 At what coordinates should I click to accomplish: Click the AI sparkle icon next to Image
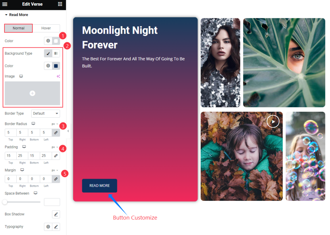[x=58, y=76]
